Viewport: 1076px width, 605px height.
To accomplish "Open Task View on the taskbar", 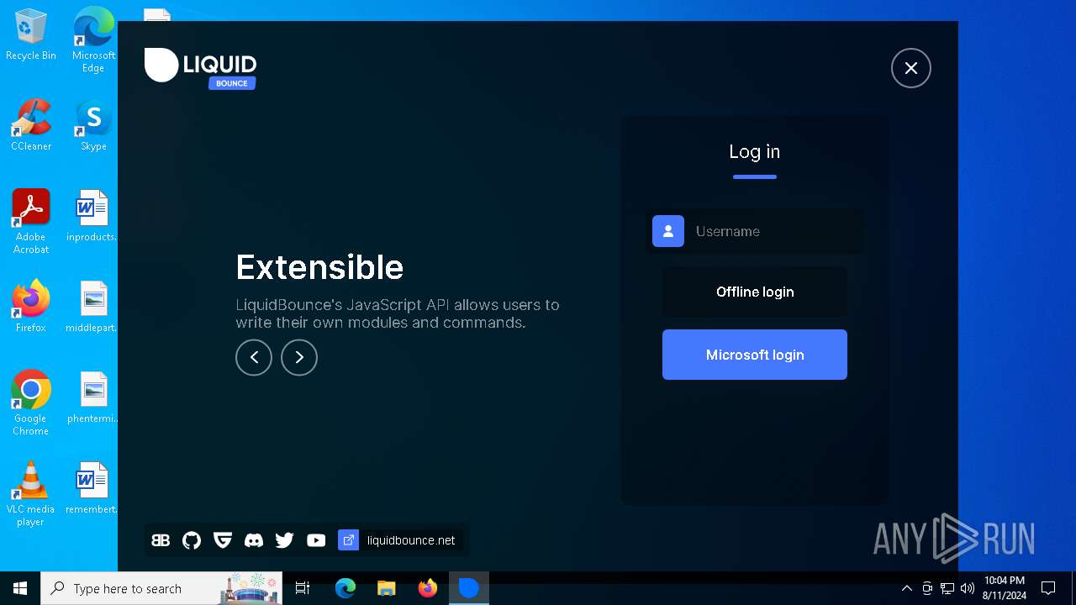I will pyautogui.click(x=303, y=588).
